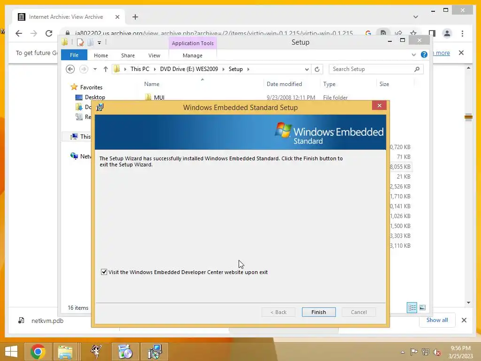Open Chrome tab search dropdown arrow
The height and width of the screenshot is (361, 481).
(416, 17)
